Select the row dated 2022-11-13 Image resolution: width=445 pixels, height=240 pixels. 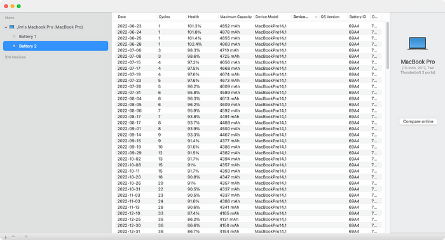click(x=249, y=208)
